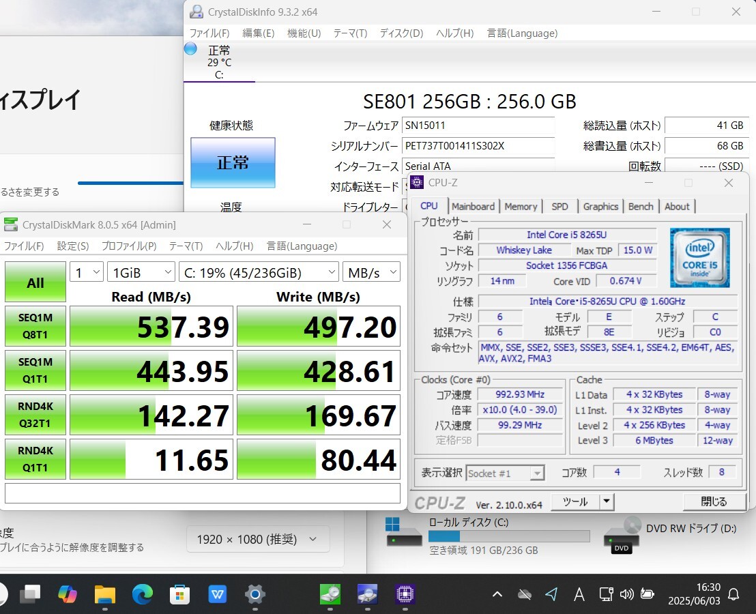
Task: Run the SEQ1M Q8T1 benchmark test
Action: click(35, 327)
